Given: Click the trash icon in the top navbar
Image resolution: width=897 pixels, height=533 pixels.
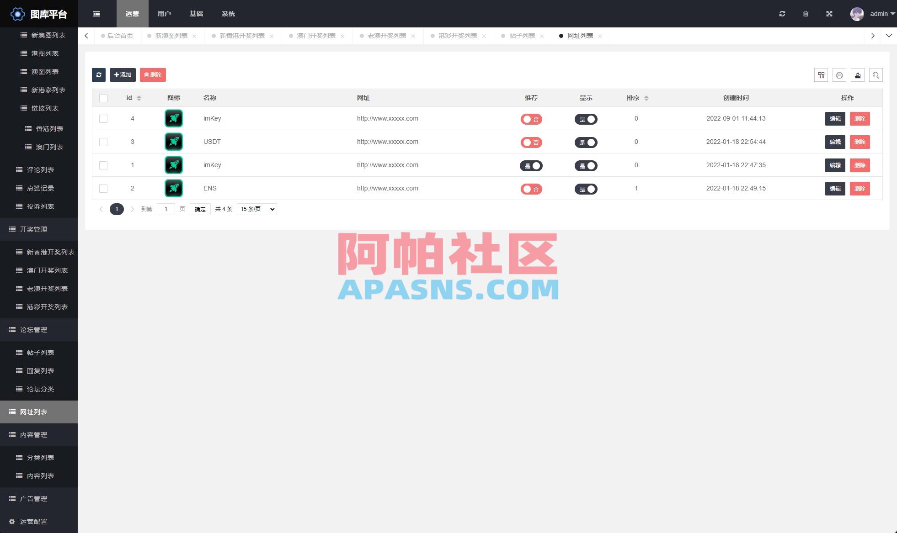Looking at the screenshot, I should click(806, 14).
